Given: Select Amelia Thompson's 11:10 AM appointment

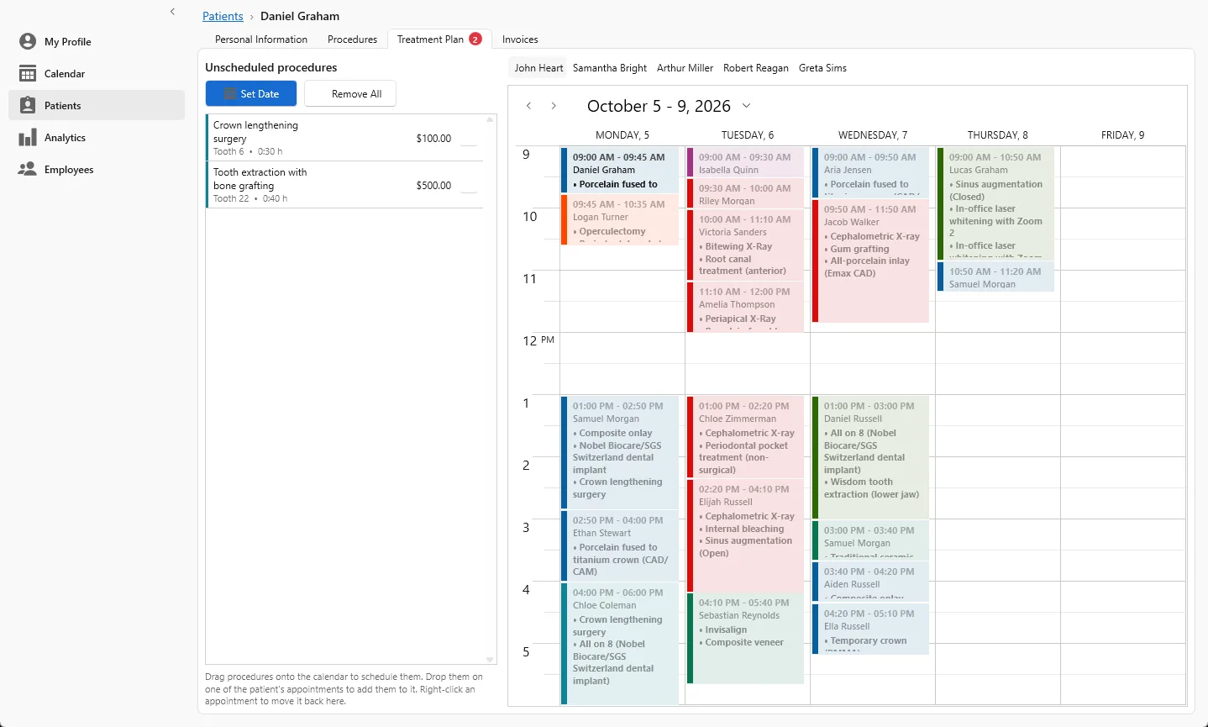Looking at the screenshot, I should [x=745, y=306].
